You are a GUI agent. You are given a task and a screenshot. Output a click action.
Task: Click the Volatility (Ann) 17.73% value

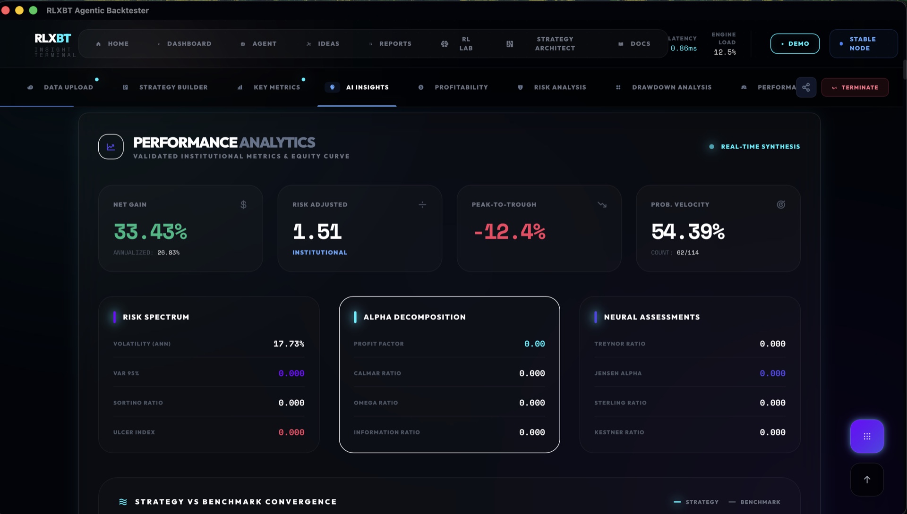289,344
